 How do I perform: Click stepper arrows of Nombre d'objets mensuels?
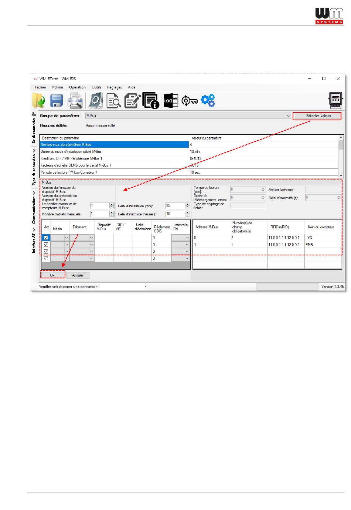click(x=112, y=214)
